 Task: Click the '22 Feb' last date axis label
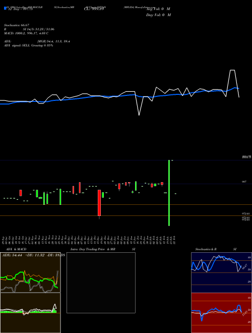point(175,240)
